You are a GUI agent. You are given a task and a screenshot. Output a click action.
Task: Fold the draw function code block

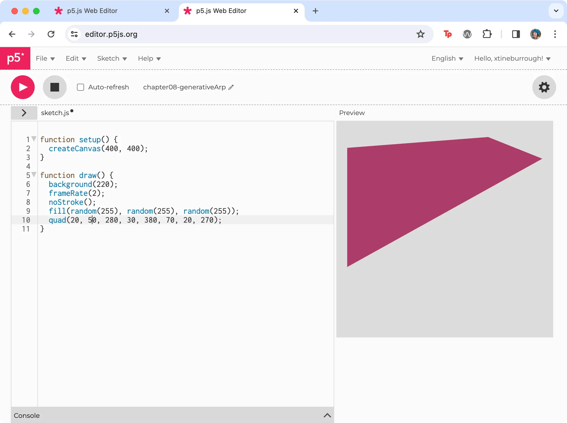pos(34,174)
